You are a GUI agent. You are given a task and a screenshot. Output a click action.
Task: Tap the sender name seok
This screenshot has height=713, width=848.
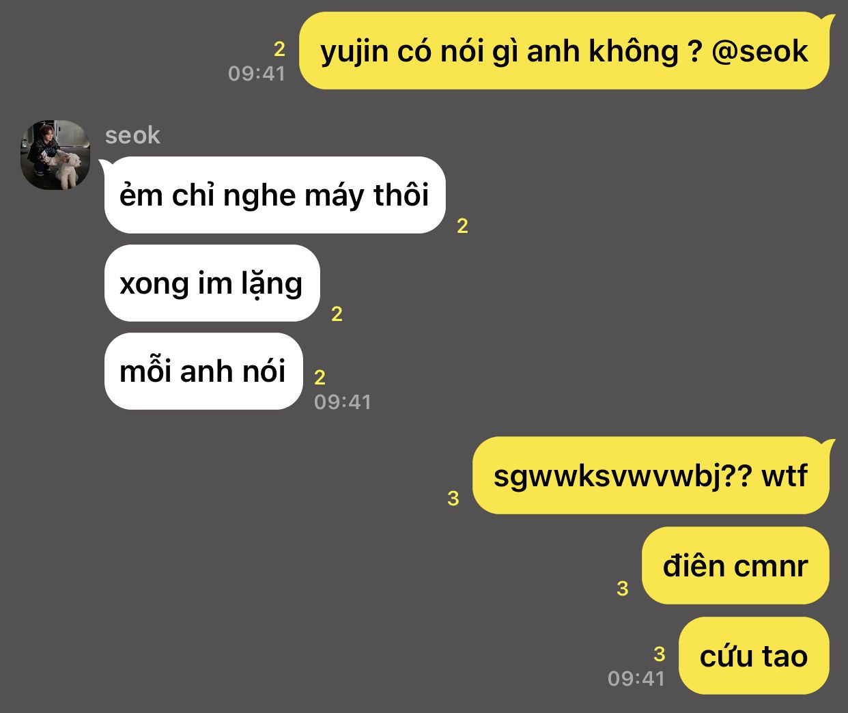132,135
